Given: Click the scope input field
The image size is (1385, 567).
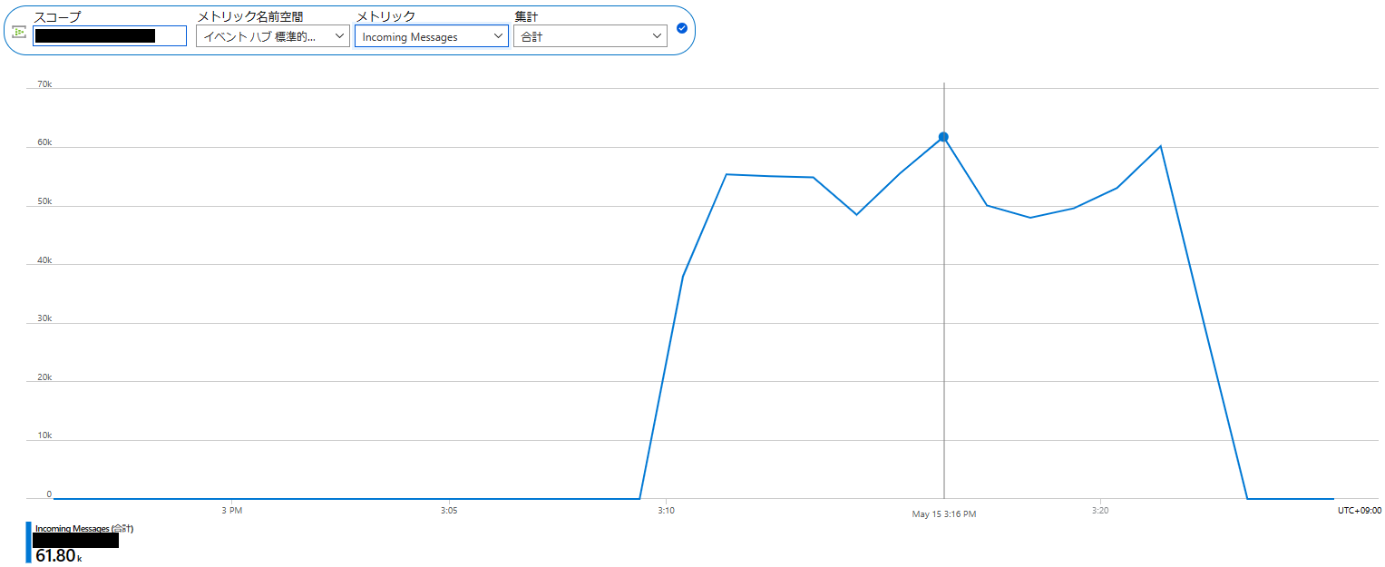Looking at the screenshot, I should point(110,36).
